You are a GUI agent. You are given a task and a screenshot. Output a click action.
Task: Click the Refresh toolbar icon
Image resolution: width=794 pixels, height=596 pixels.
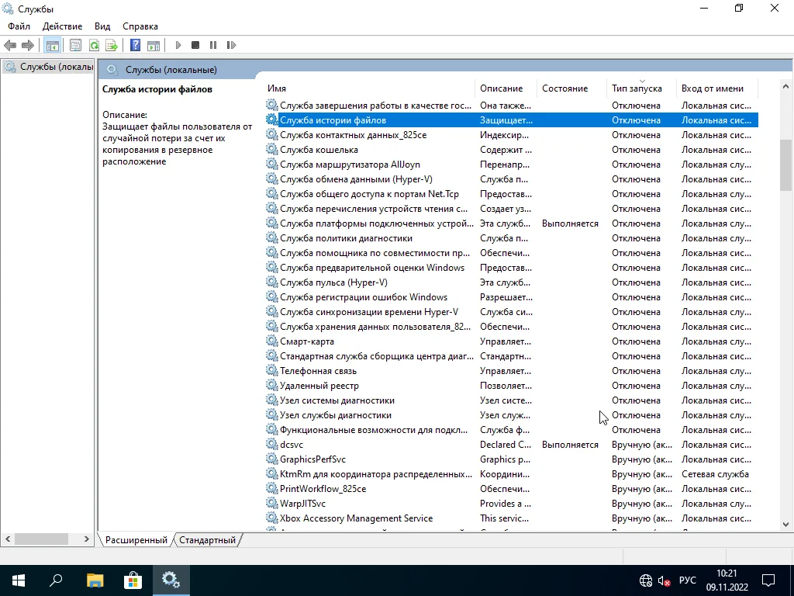(x=94, y=46)
